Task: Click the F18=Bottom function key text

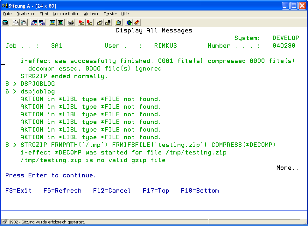Action: (x=200, y=191)
